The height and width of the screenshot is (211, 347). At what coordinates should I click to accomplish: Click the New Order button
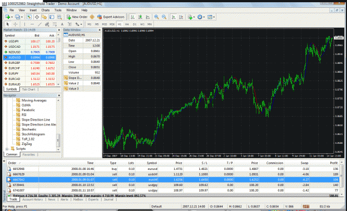click(x=77, y=17)
